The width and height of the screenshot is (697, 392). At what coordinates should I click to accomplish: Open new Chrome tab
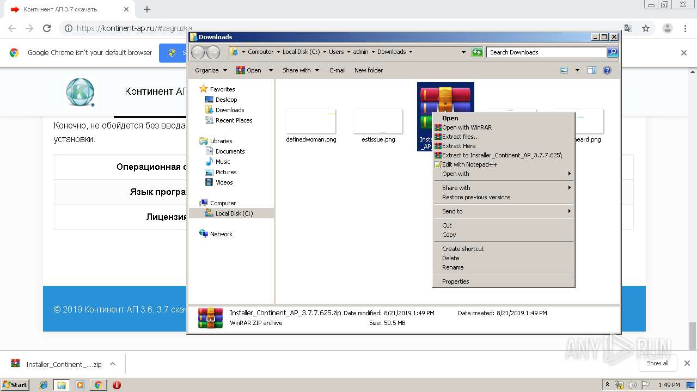[147, 9]
